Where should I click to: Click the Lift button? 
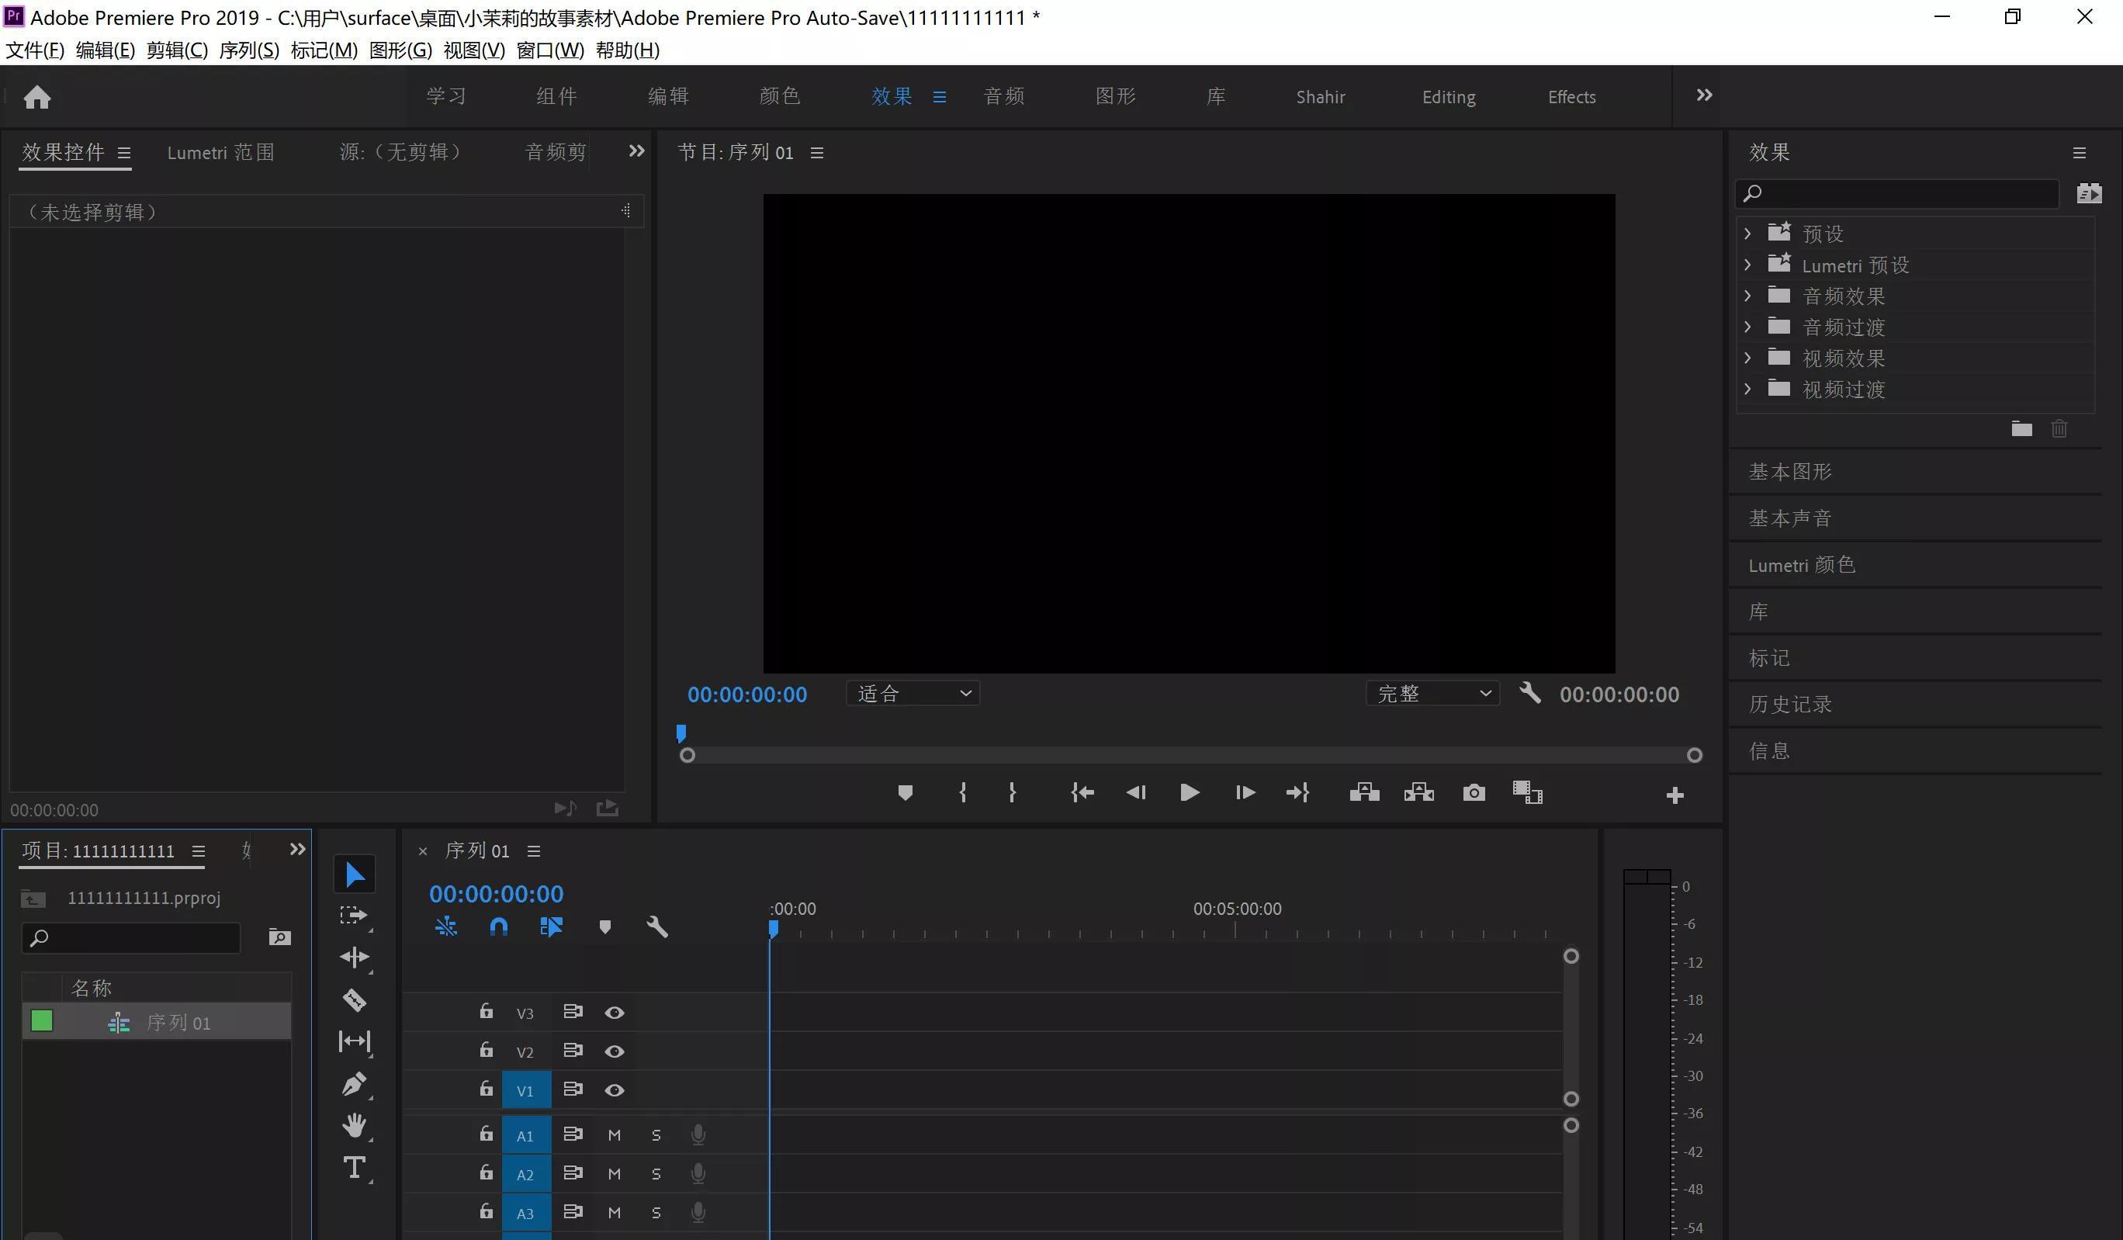click(1364, 793)
